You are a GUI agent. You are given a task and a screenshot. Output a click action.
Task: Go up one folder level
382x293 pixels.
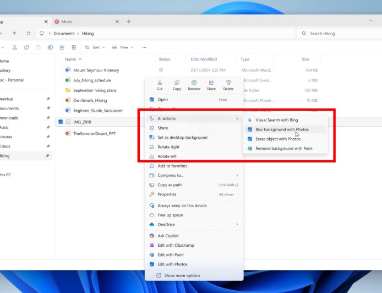point(14,34)
